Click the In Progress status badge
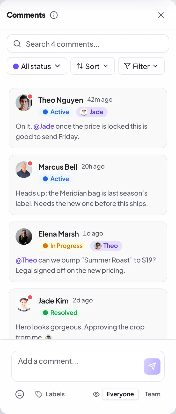 63,246
